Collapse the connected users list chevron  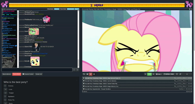[x=2, y=9]
